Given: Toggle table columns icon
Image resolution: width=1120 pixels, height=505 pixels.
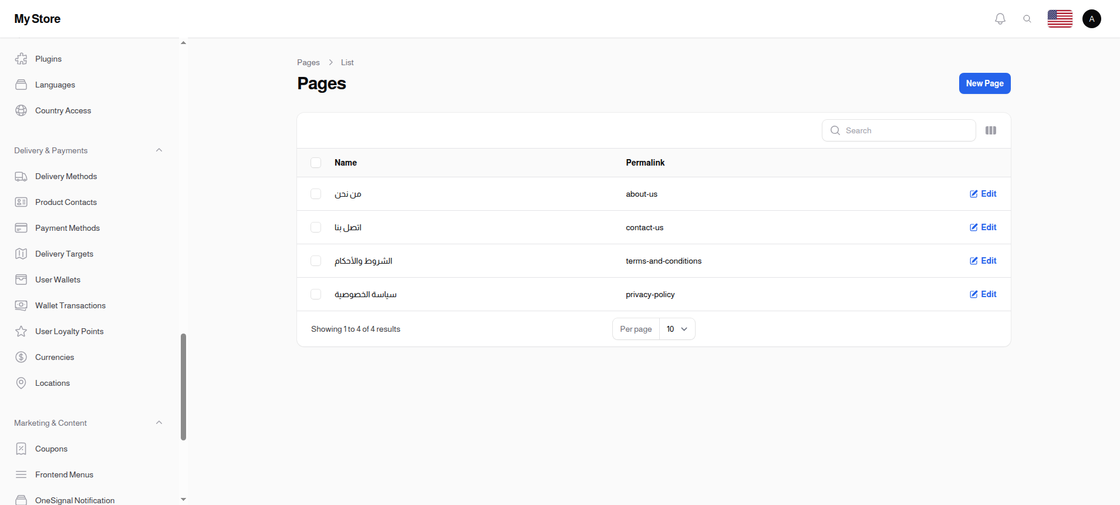Looking at the screenshot, I should point(991,130).
